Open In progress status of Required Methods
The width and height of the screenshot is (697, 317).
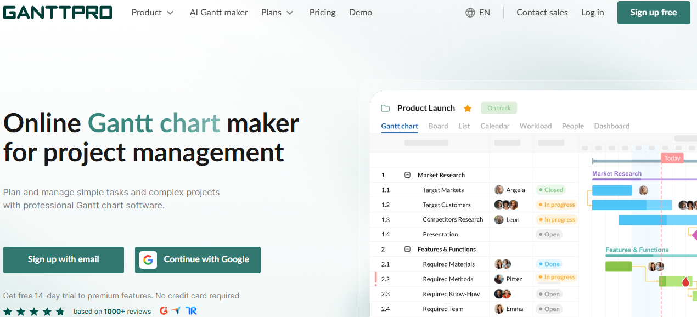point(557,277)
